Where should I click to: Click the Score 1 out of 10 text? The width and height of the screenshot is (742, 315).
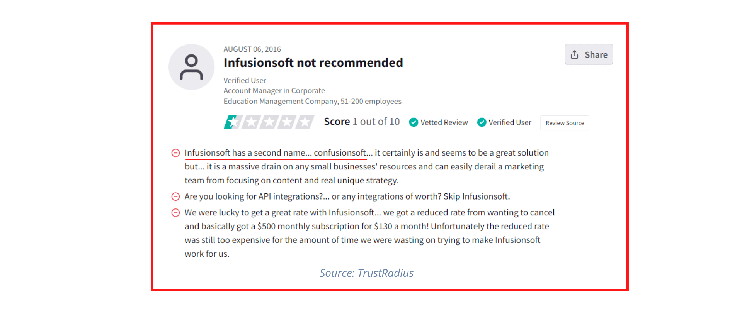(362, 122)
